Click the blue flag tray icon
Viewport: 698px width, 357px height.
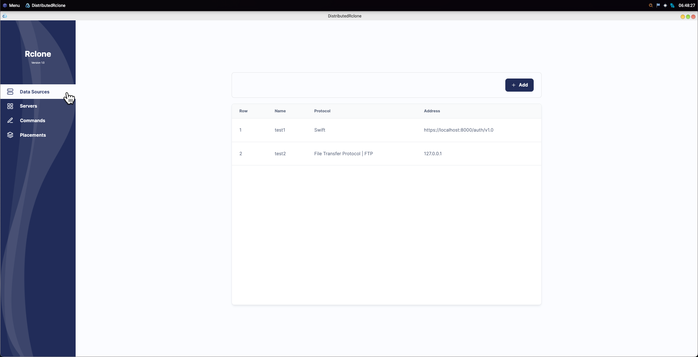(x=658, y=5)
